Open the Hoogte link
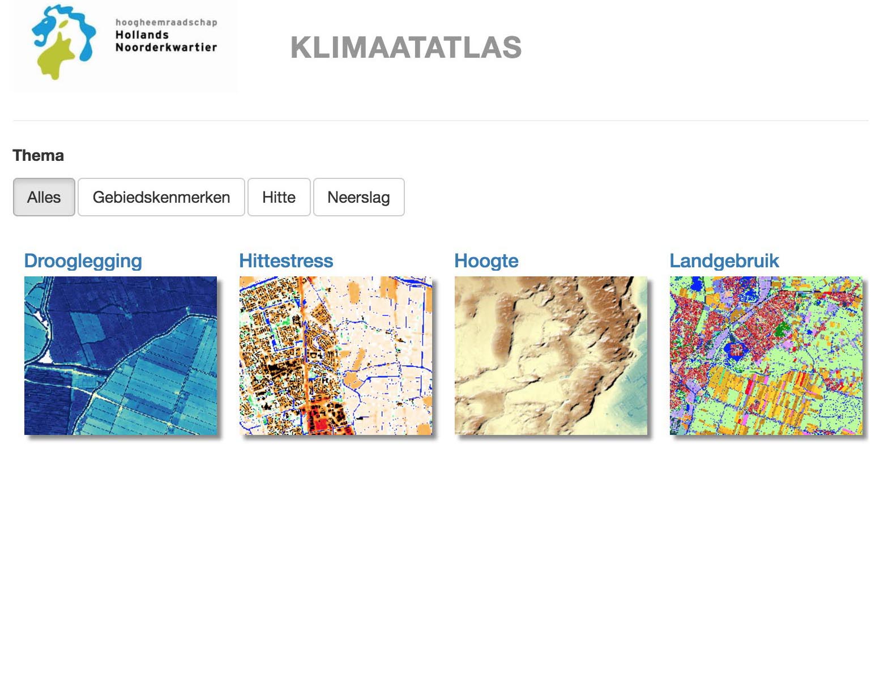This screenshot has width=880, height=683. pyautogui.click(x=486, y=261)
